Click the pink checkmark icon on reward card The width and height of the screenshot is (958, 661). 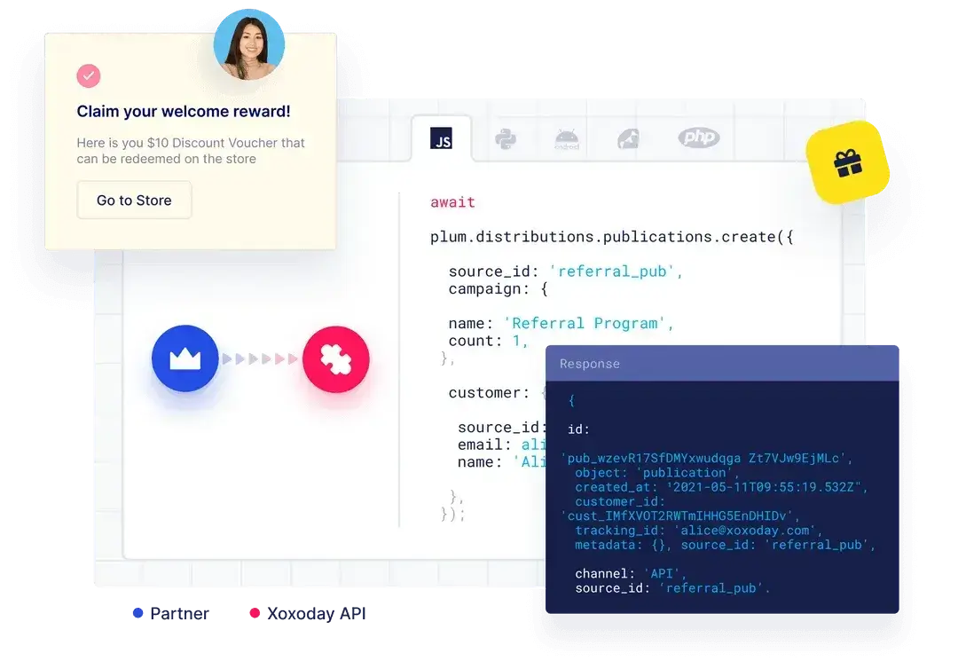(x=89, y=75)
